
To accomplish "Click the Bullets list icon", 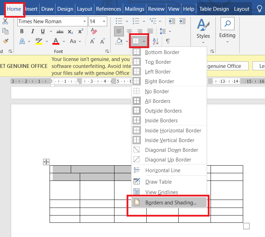I will pyautogui.click(x=119, y=21).
